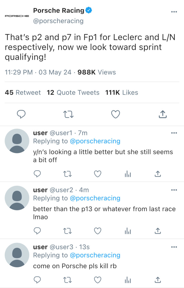Image resolution: width=184 pixels, height=288 pixels.
Task: View analytics for user3's reply
Action: pyautogui.click(x=128, y=280)
